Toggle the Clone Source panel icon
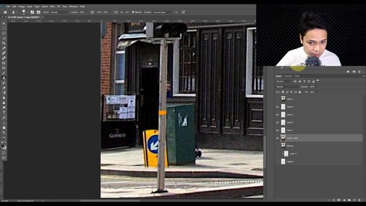 click(x=38, y=12)
